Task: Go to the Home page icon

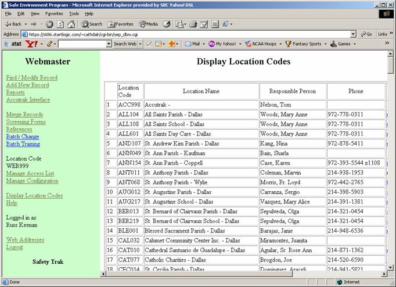Action: pyautogui.click(x=71, y=24)
